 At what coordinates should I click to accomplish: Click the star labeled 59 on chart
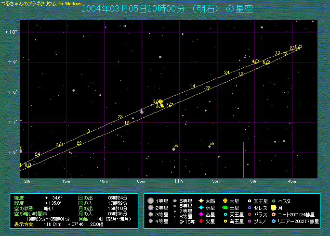tap(173, 149)
